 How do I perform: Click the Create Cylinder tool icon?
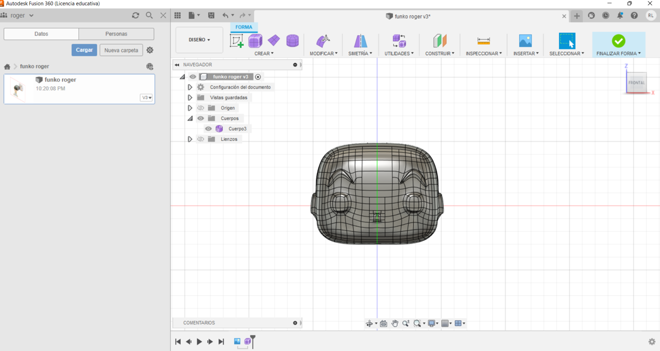pyautogui.click(x=292, y=40)
